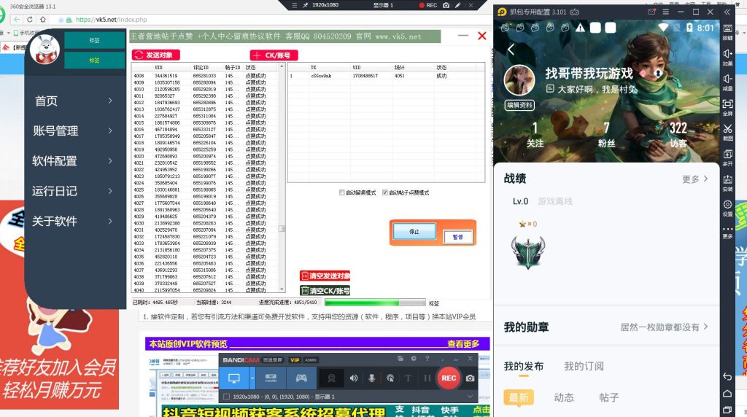
Task: Expand the 账号管理 sidebar item
Action: click(73, 131)
